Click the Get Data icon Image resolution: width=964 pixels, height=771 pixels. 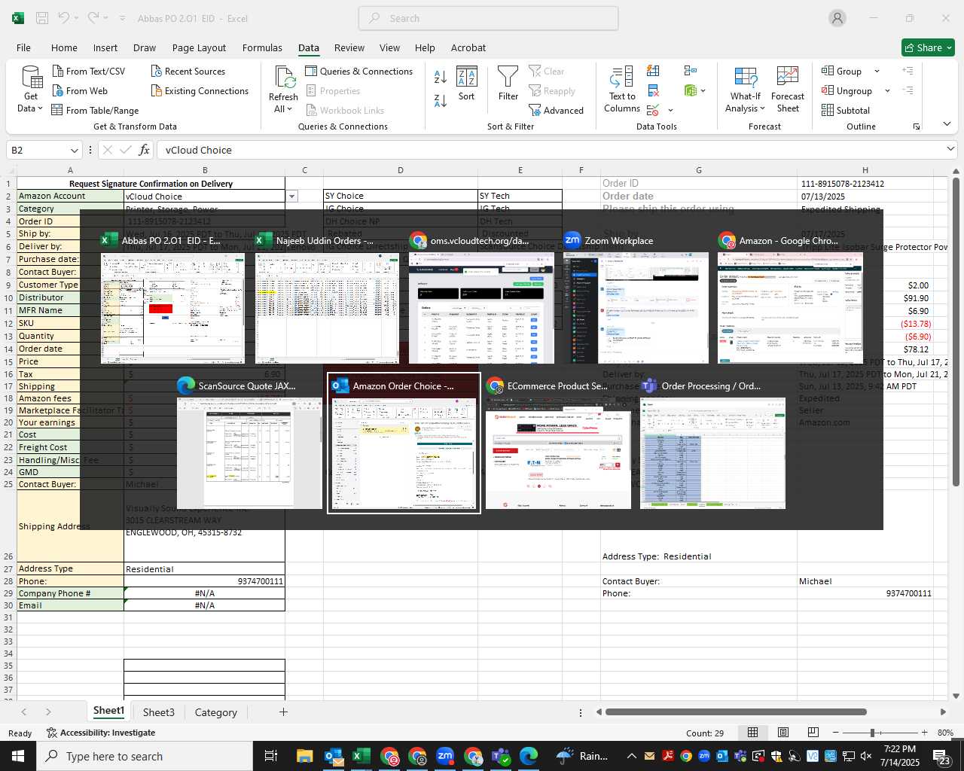[x=31, y=78]
